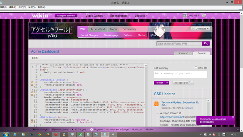The height and width of the screenshot is (137, 243).
Task: Collapse .WikiaRail fold on line 7
Action: click(x=38, y=80)
